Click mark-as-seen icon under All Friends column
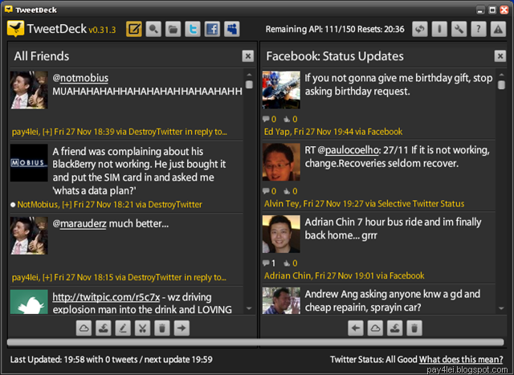The width and height of the screenshot is (514, 375). point(104,328)
